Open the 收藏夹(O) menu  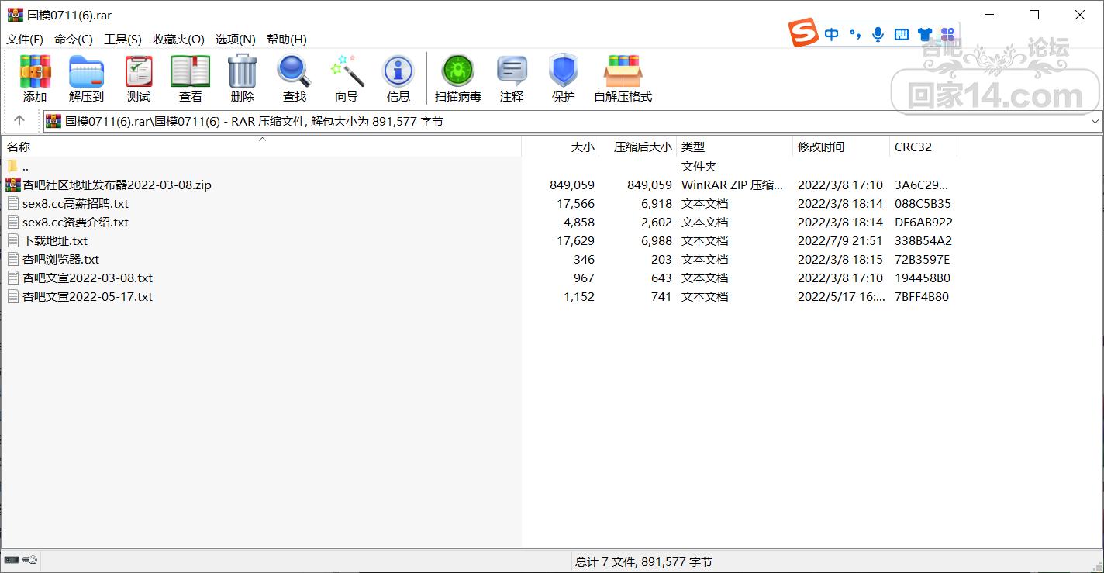point(178,39)
